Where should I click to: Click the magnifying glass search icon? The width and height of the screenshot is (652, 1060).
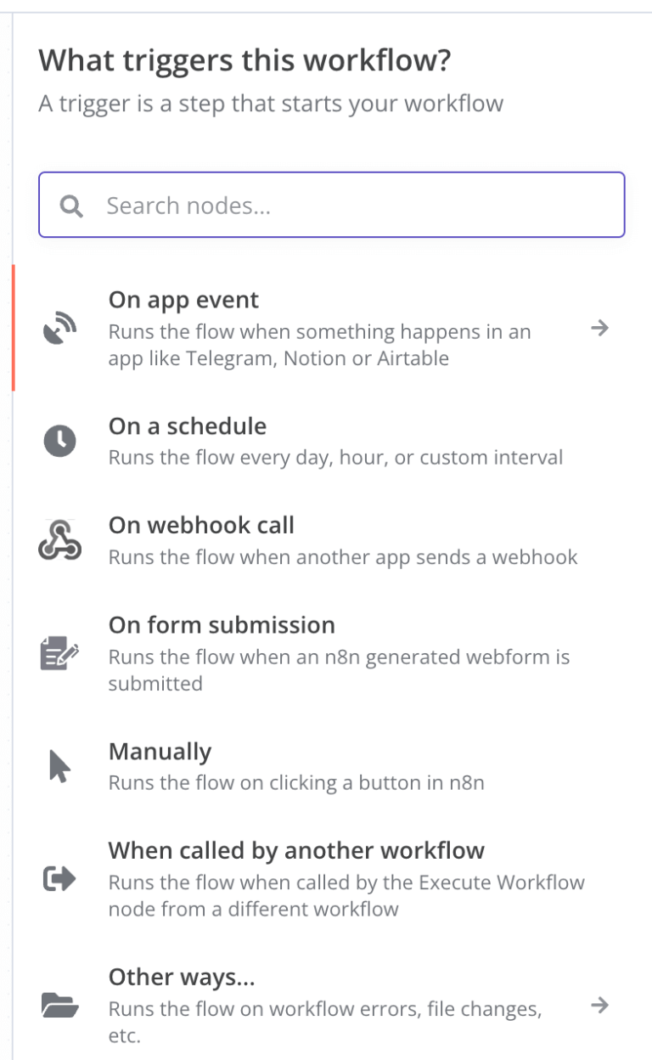(x=72, y=206)
